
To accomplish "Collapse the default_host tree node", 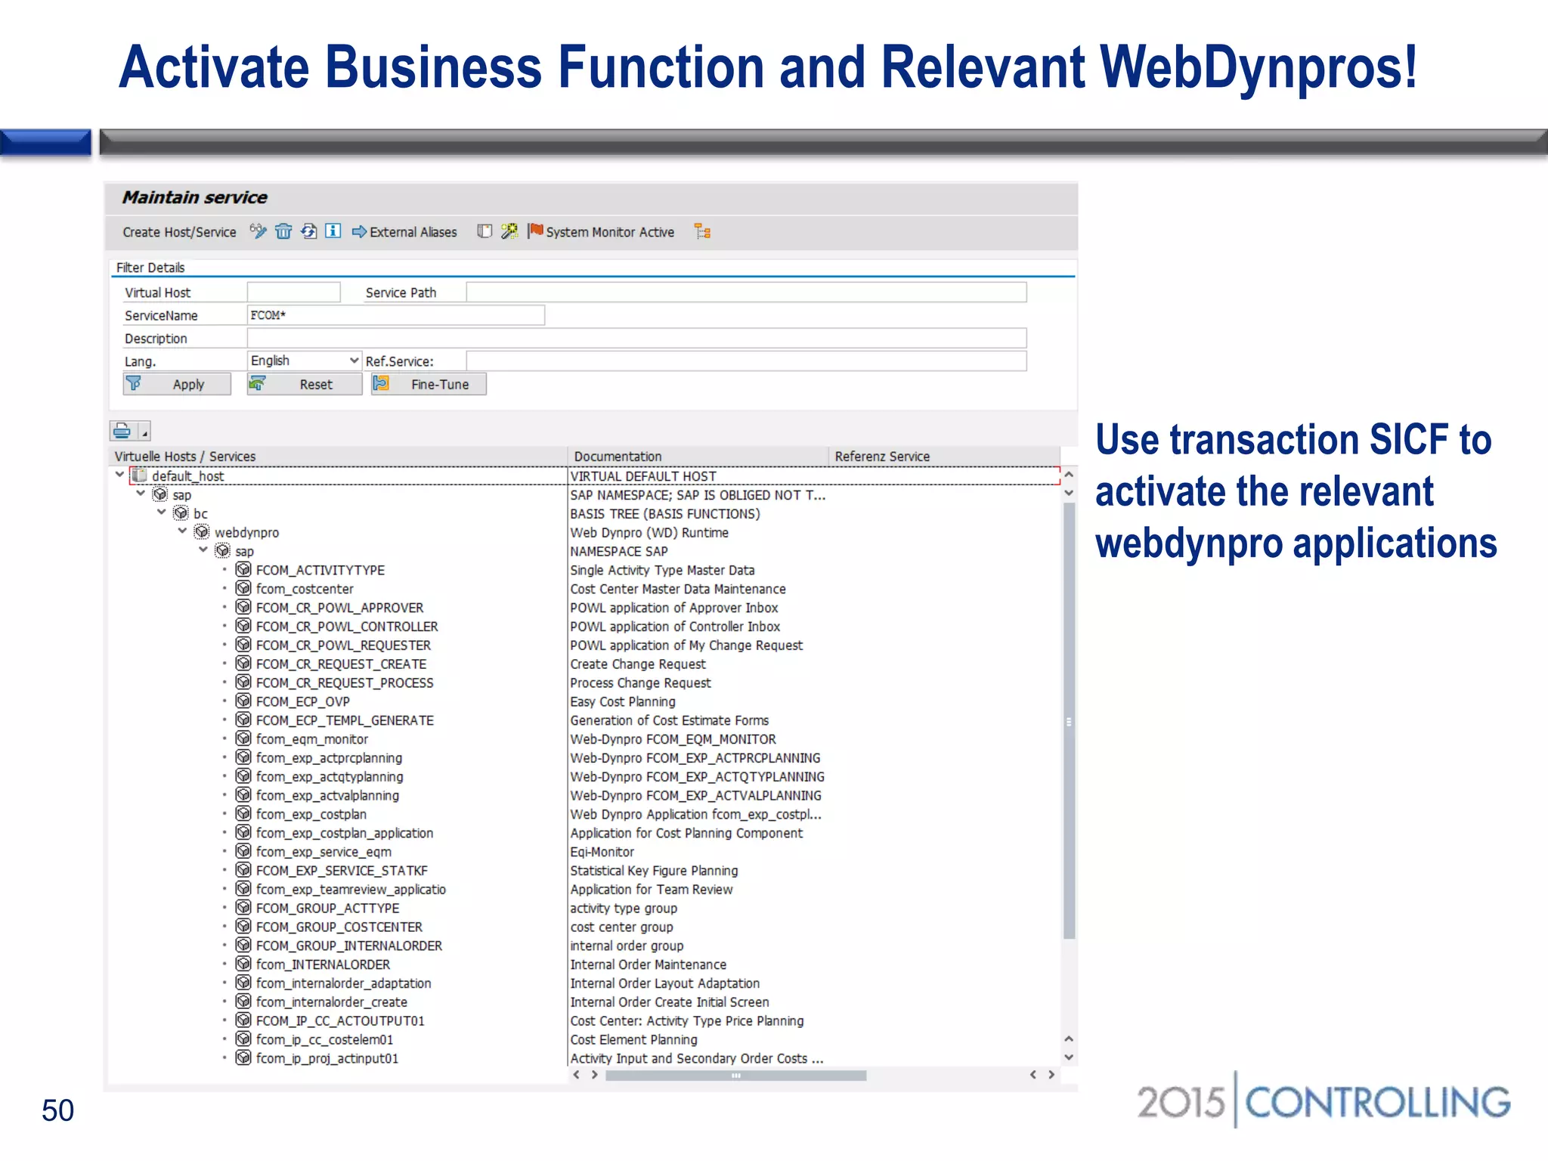I will (x=119, y=475).
